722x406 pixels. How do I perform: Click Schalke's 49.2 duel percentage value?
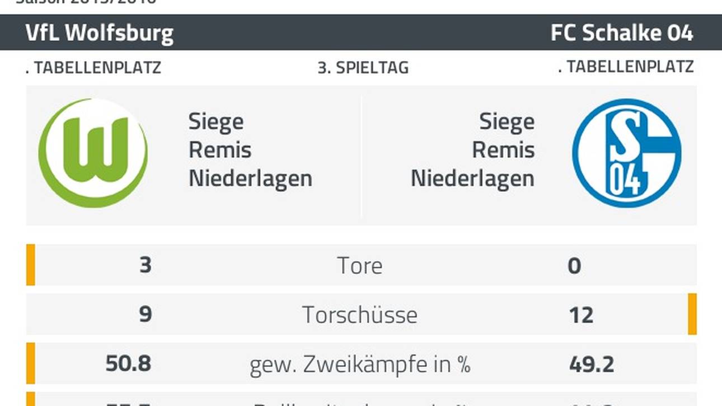coord(591,364)
